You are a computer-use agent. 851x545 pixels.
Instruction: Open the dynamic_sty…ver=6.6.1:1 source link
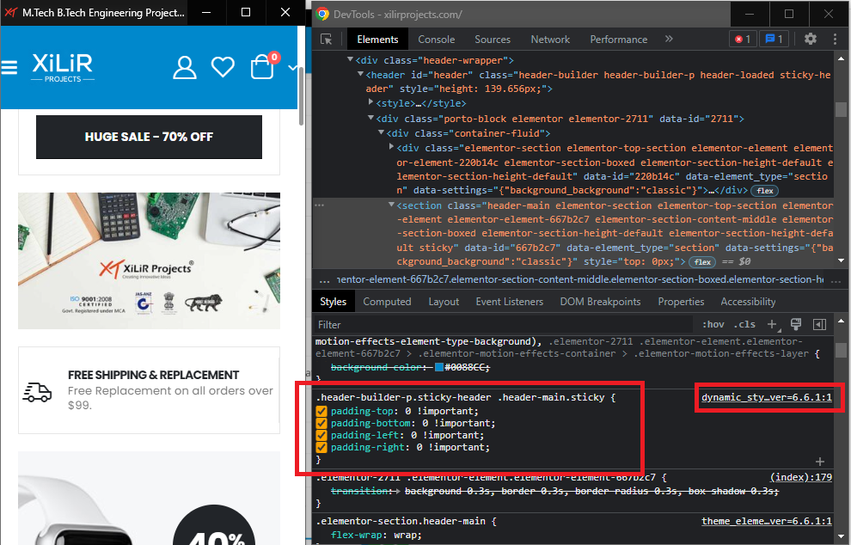pos(767,397)
